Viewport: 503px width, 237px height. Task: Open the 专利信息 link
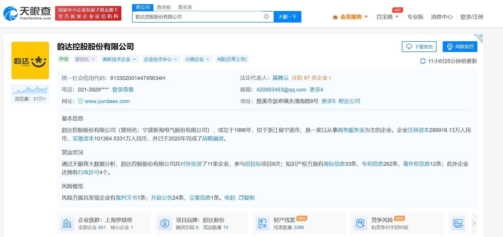click(x=372, y=164)
